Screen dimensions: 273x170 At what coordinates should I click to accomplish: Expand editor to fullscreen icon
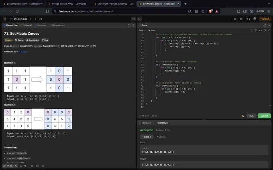click(x=269, y=30)
